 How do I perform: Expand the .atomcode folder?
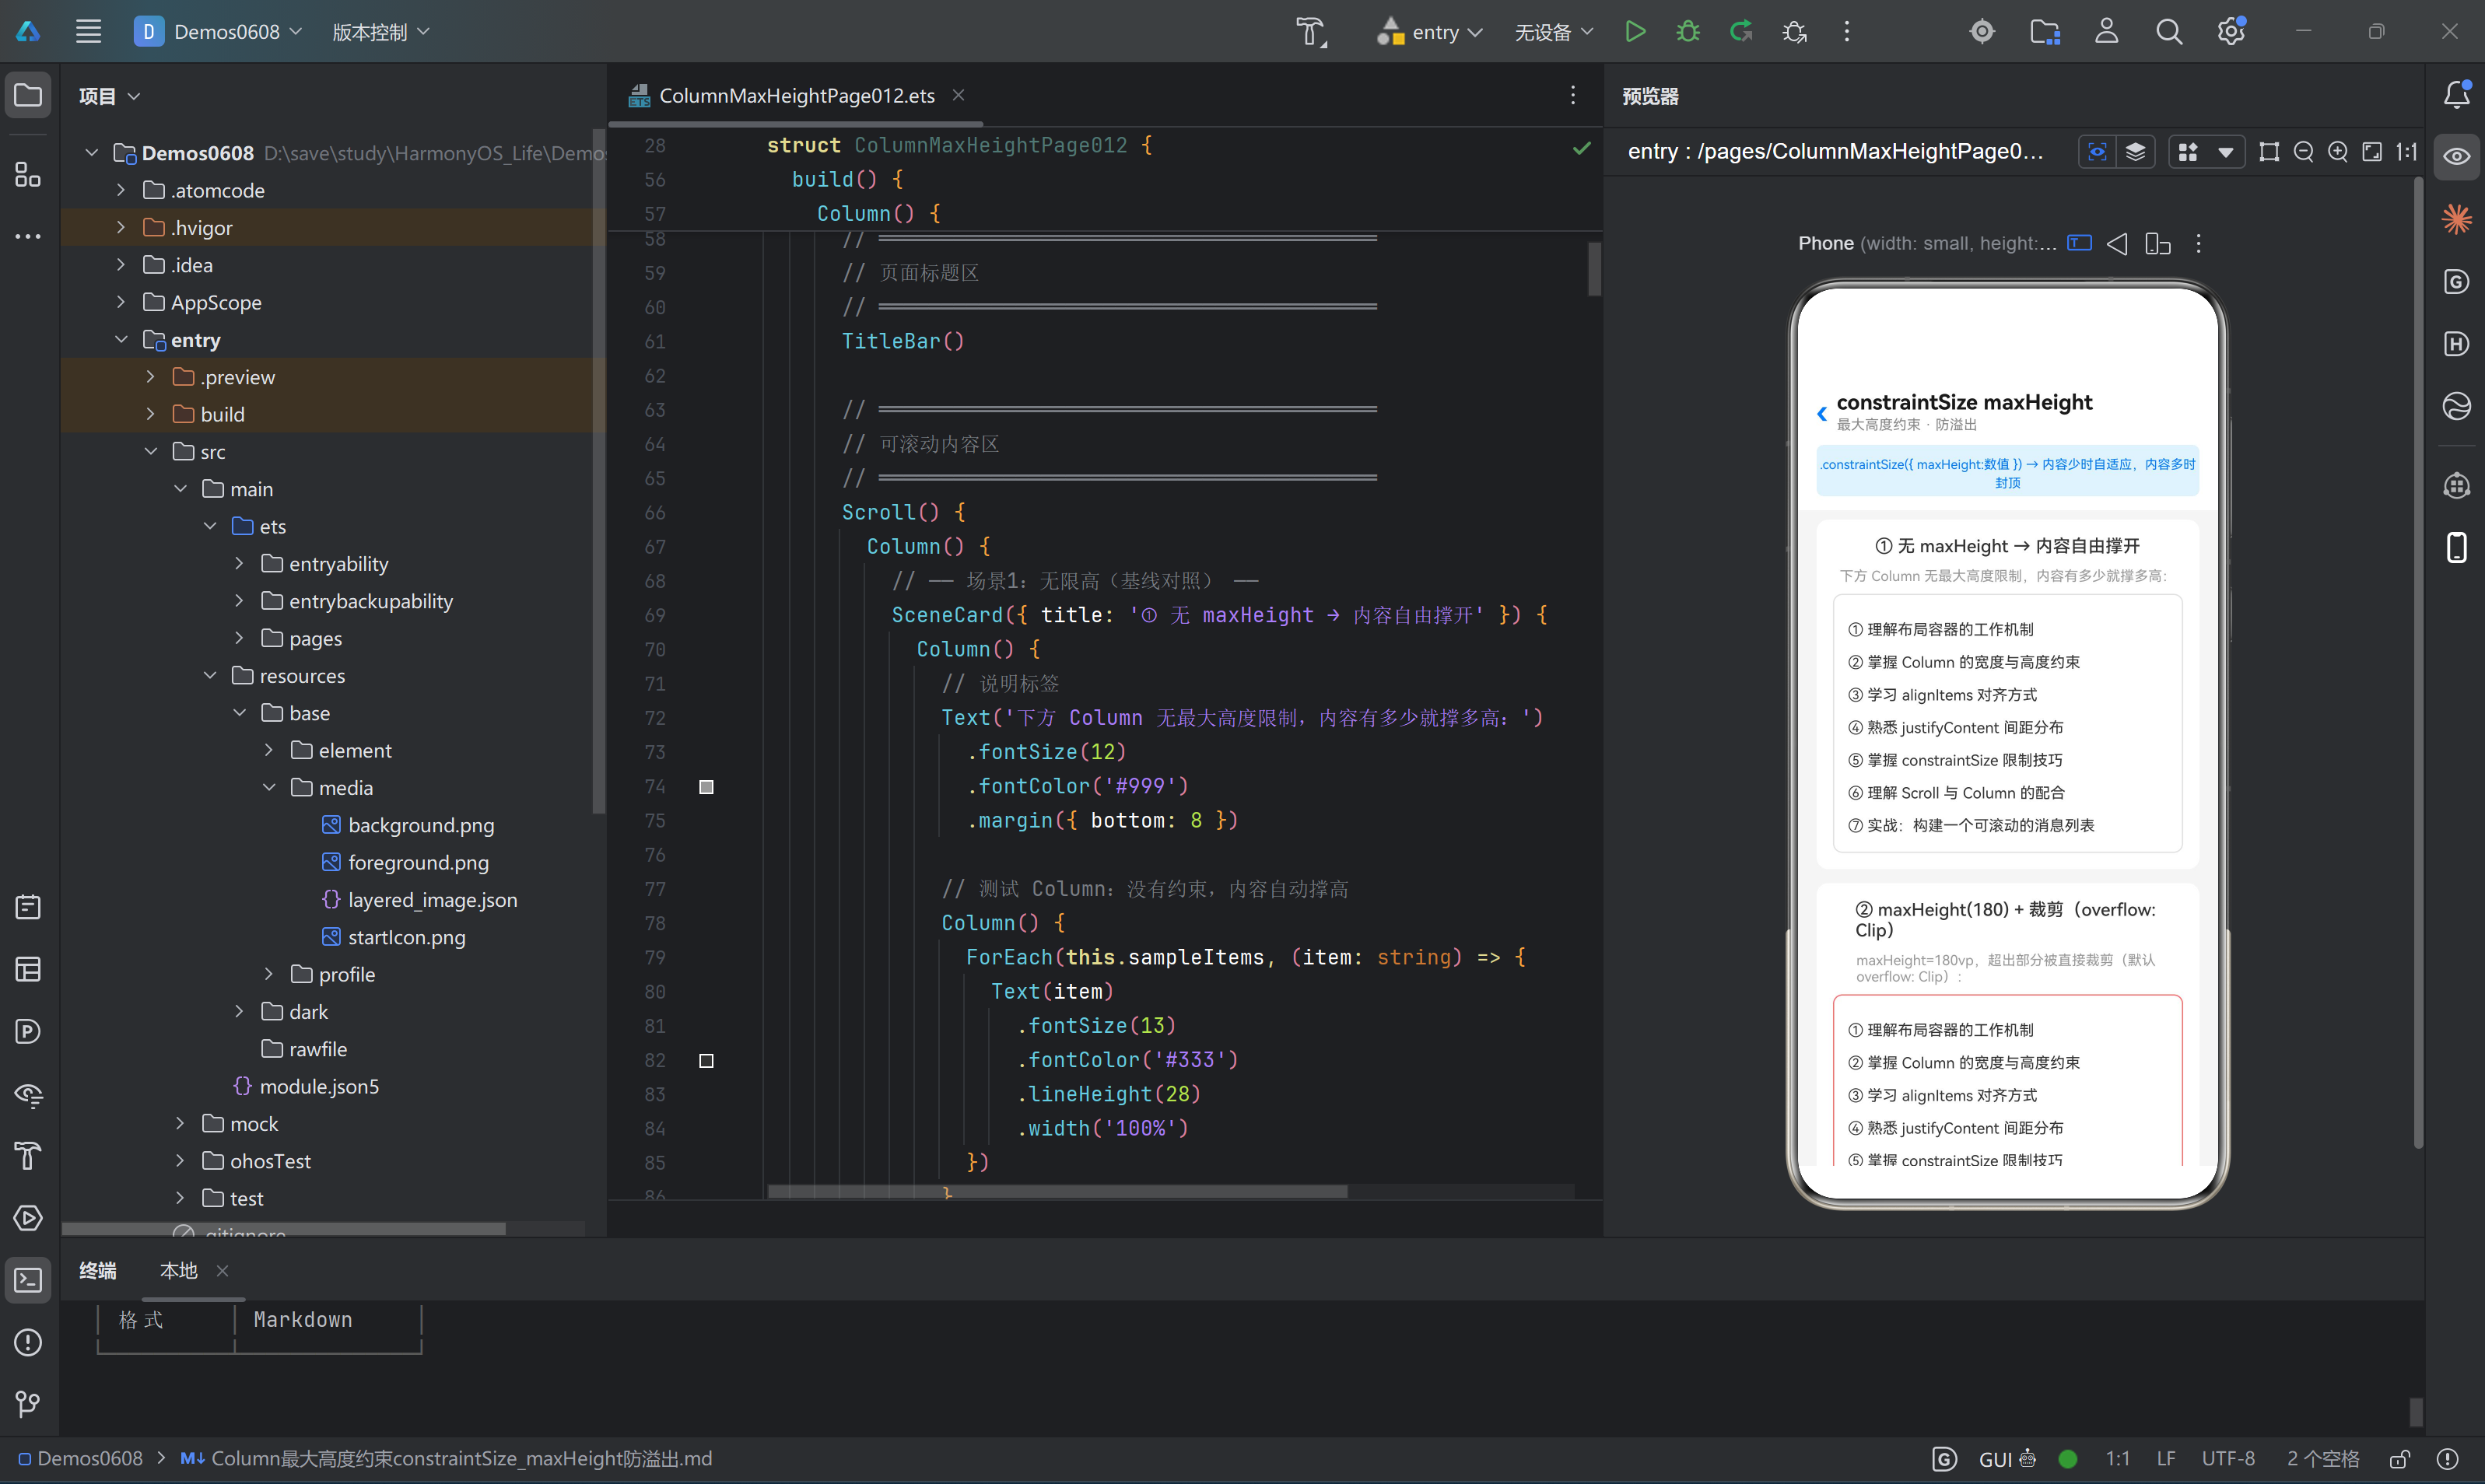point(121,190)
